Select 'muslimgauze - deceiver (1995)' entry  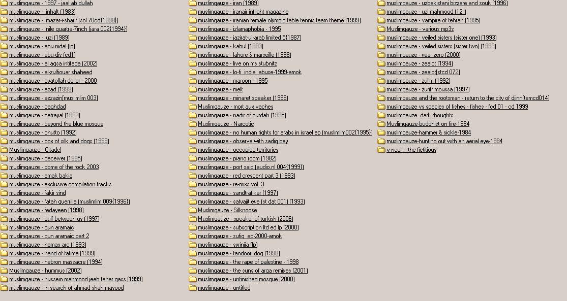tap(46, 158)
